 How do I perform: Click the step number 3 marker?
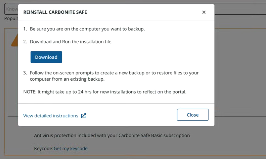[25, 73]
